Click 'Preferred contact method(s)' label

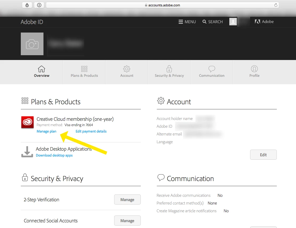(180, 203)
